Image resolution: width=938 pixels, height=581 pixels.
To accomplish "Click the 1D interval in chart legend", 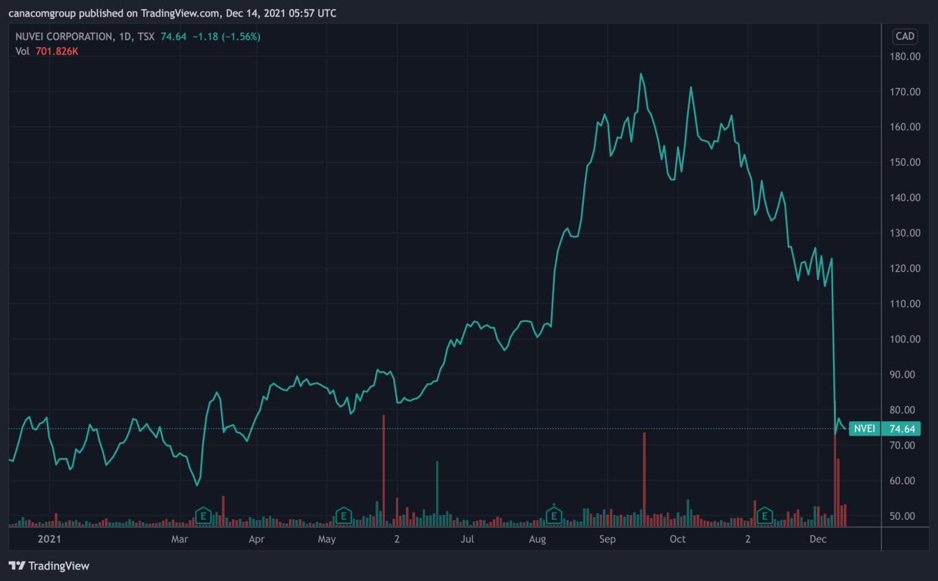I will pos(125,37).
